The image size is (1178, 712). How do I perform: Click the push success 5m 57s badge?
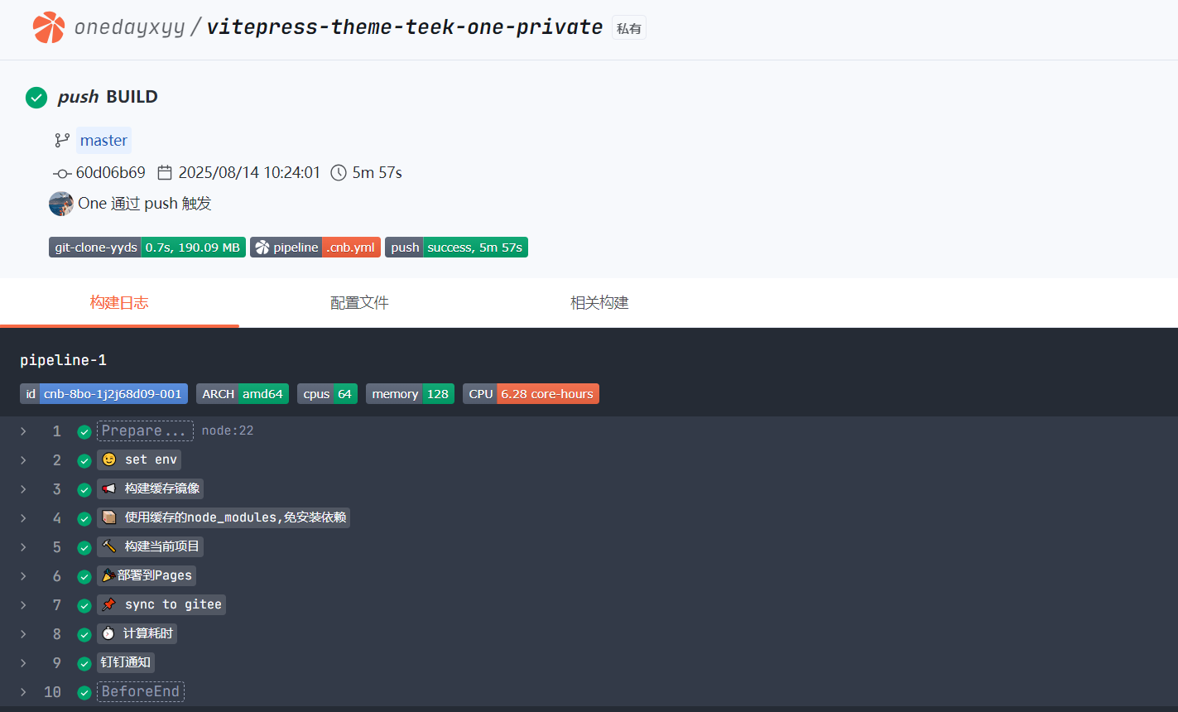456,248
